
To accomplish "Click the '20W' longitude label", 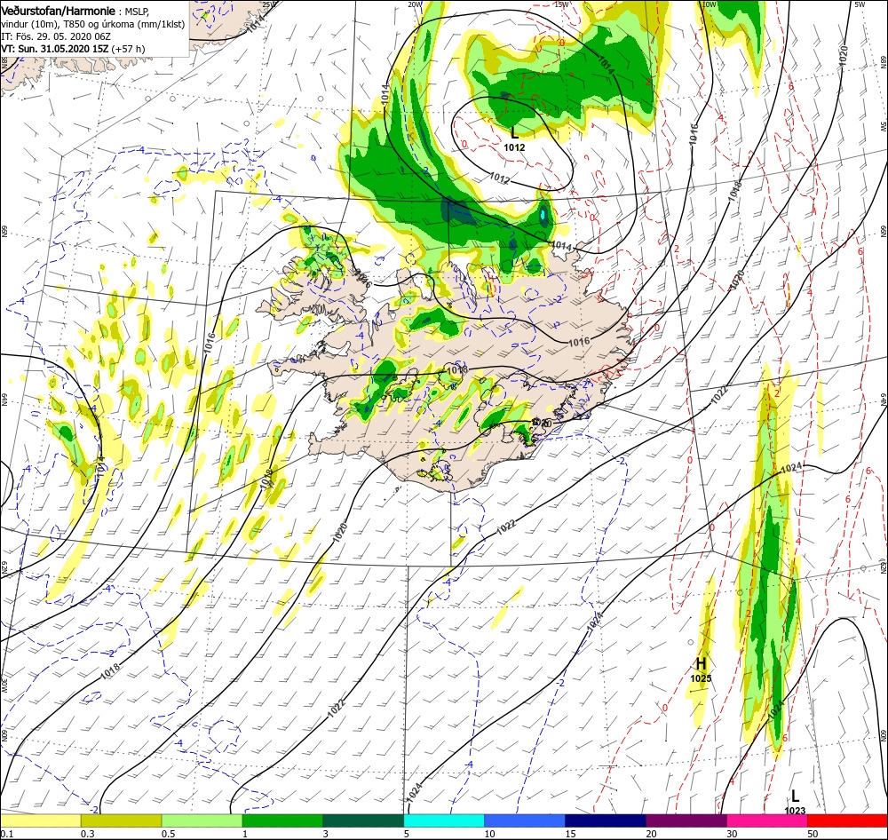I will pyautogui.click(x=415, y=4).
